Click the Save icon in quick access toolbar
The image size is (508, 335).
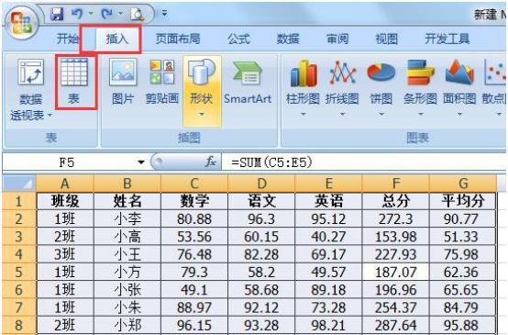pos(58,14)
